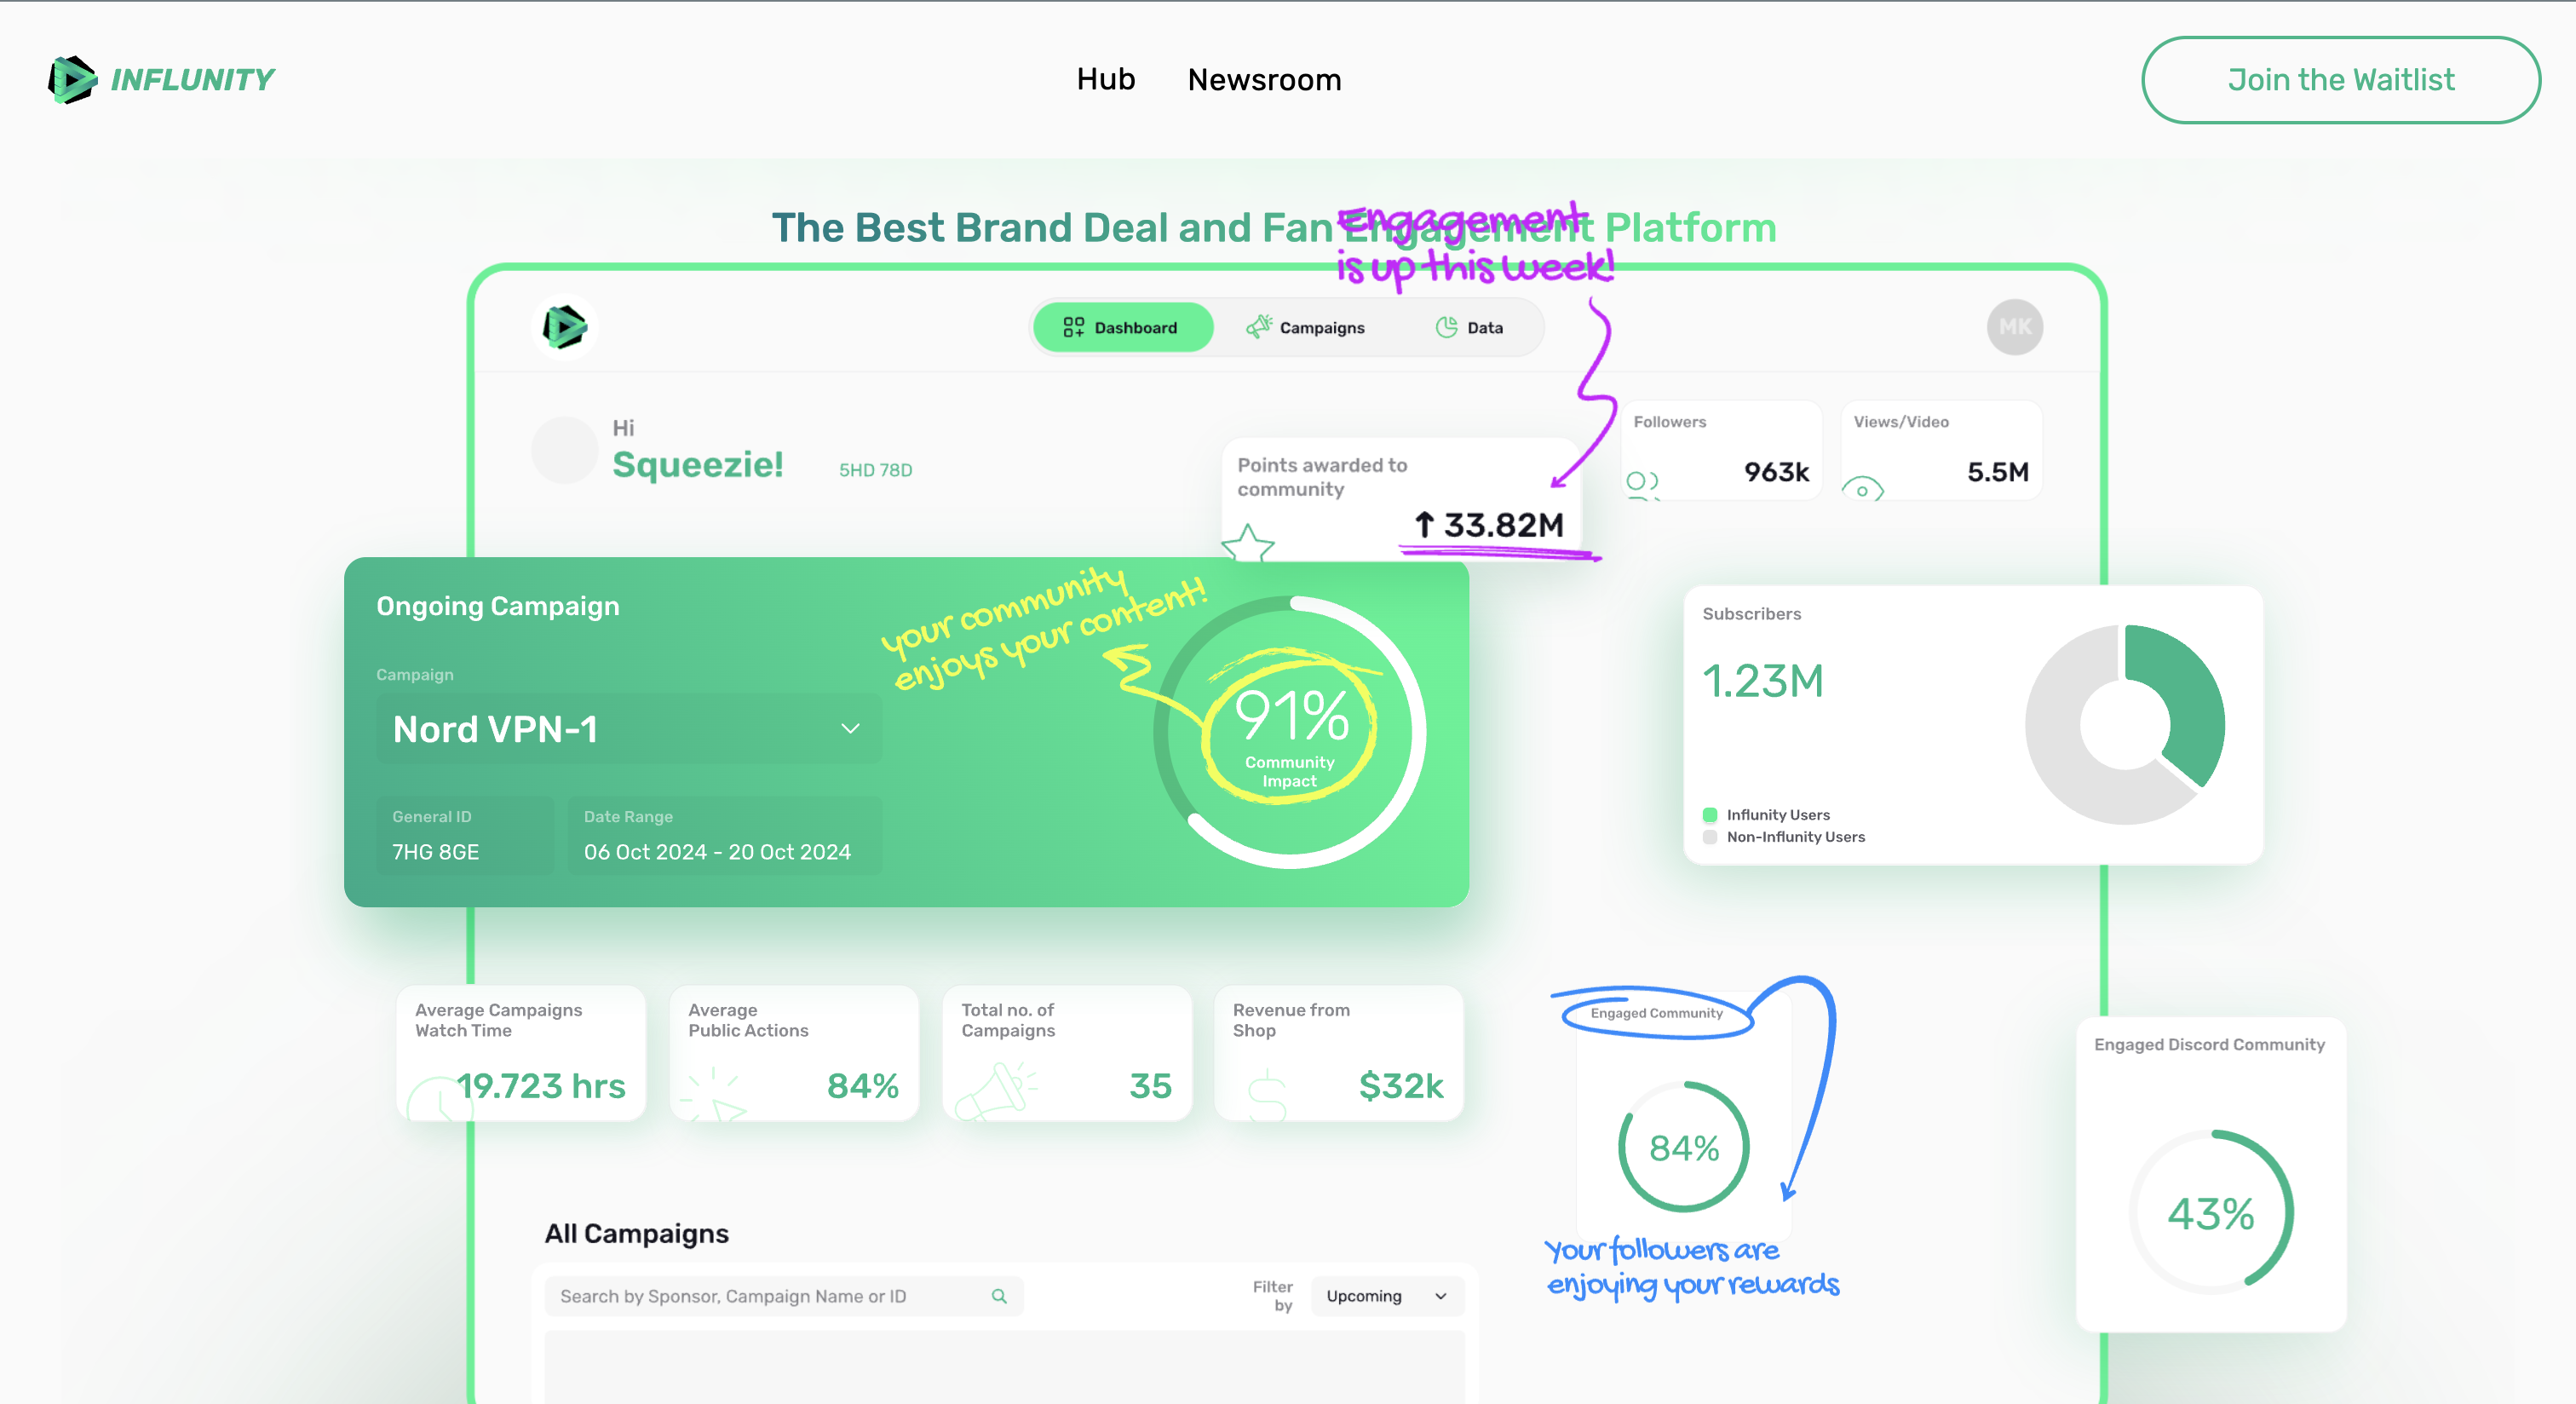Click the chevron beside Nord VPN-1
This screenshot has height=1404, width=2576.
(850, 729)
